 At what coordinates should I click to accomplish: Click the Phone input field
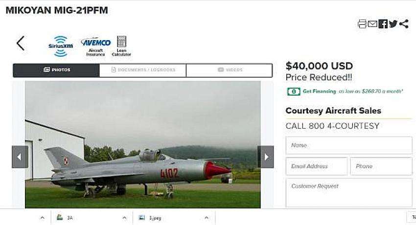coord(381,166)
